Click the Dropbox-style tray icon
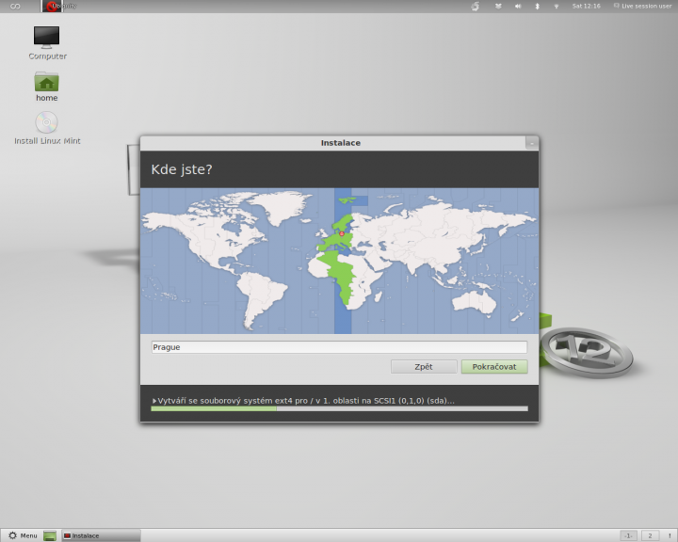The height and width of the screenshot is (542, 678). (498, 6)
